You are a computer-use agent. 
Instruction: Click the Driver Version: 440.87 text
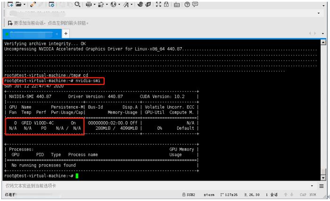click(x=96, y=97)
